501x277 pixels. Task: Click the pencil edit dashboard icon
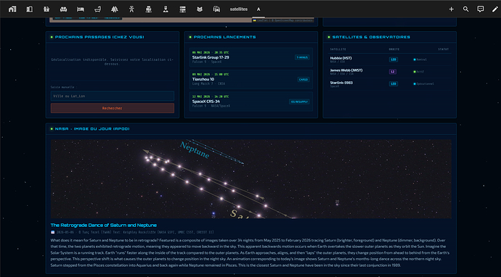495,9
